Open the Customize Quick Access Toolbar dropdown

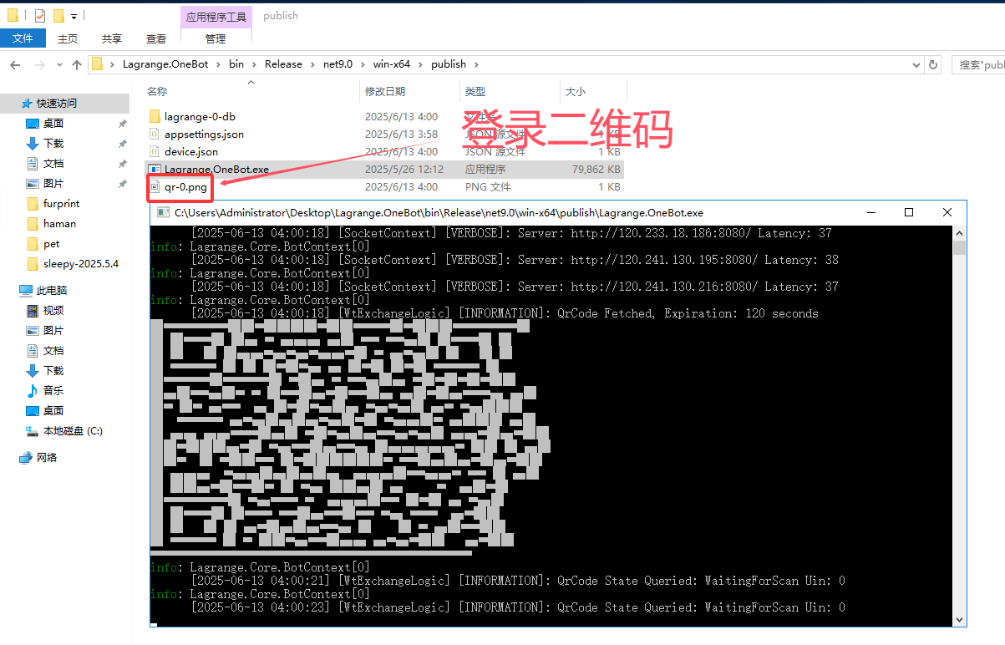click(x=74, y=16)
